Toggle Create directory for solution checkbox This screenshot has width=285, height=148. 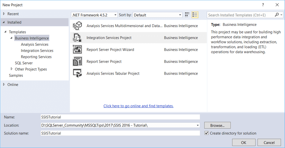[x=207, y=133]
